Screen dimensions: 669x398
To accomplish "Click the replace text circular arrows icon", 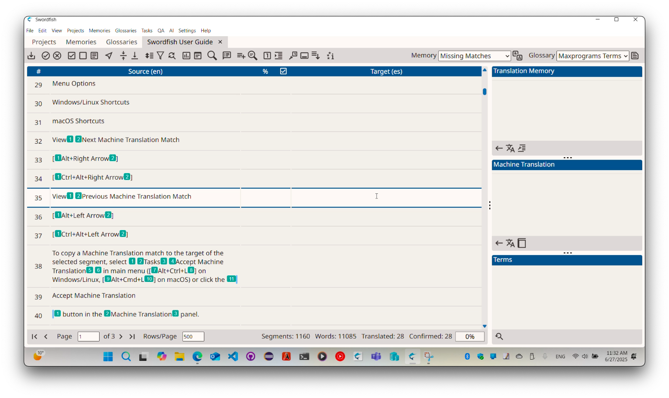I will (x=172, y=56).
